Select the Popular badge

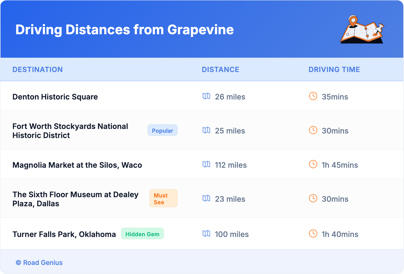coord(162,130)
